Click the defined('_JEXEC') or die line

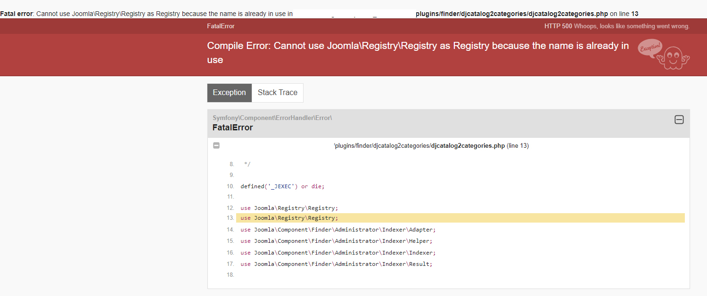283,186
